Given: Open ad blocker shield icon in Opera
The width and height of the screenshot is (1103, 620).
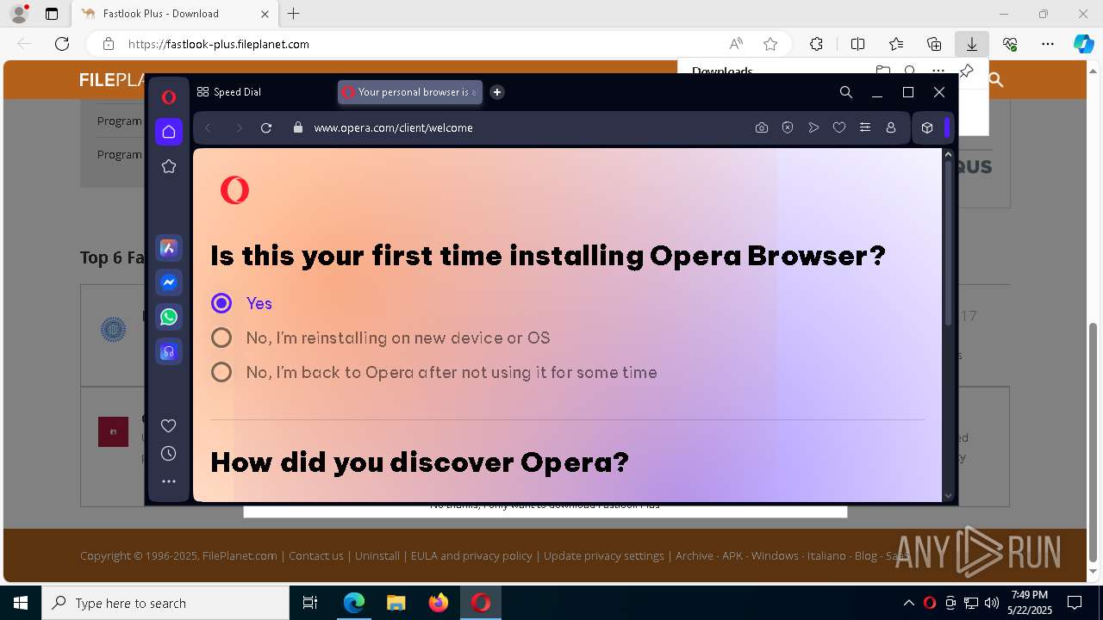Looking at the screenshot, I should (788, 127).
